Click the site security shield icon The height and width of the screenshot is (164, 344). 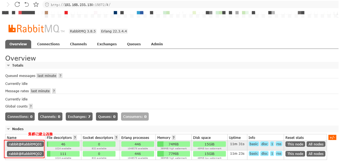coord(47,5)
